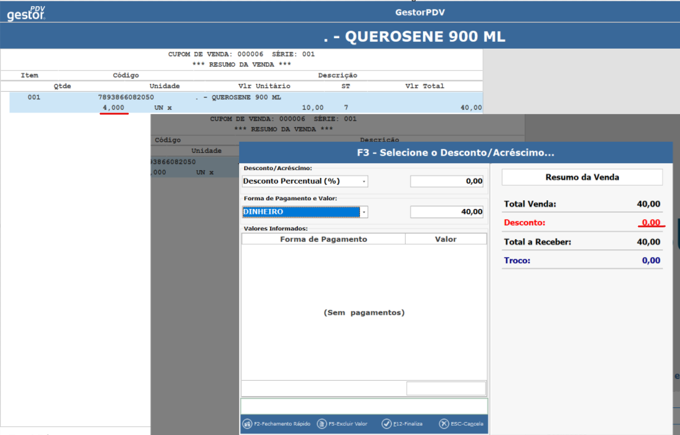Click the F5 Excluir Valor trash icon

(322, 424)
